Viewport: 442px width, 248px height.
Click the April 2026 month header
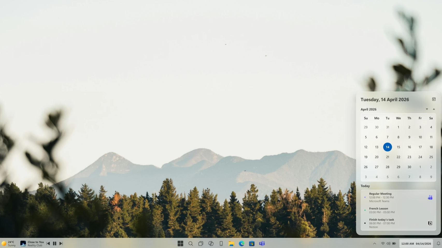point(368,109)
